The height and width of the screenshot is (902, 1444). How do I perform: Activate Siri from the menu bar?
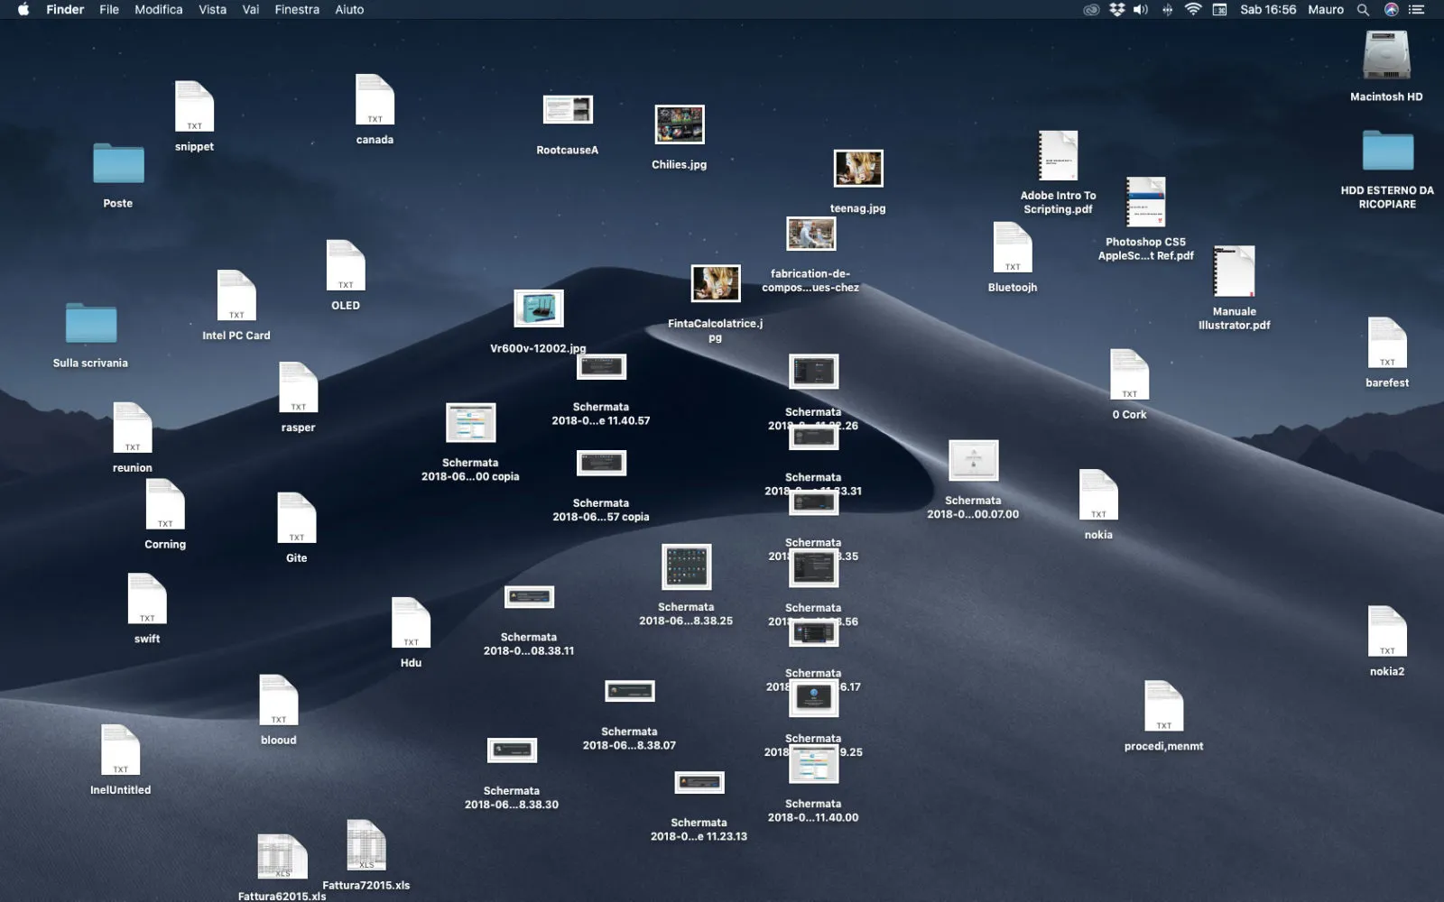1391,10
